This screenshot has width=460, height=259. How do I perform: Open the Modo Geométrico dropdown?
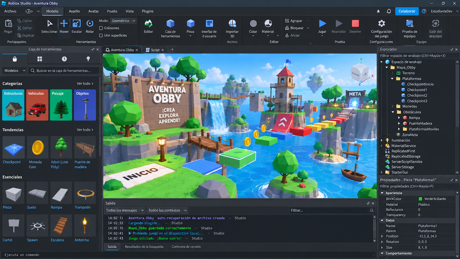tap(123, 21)
